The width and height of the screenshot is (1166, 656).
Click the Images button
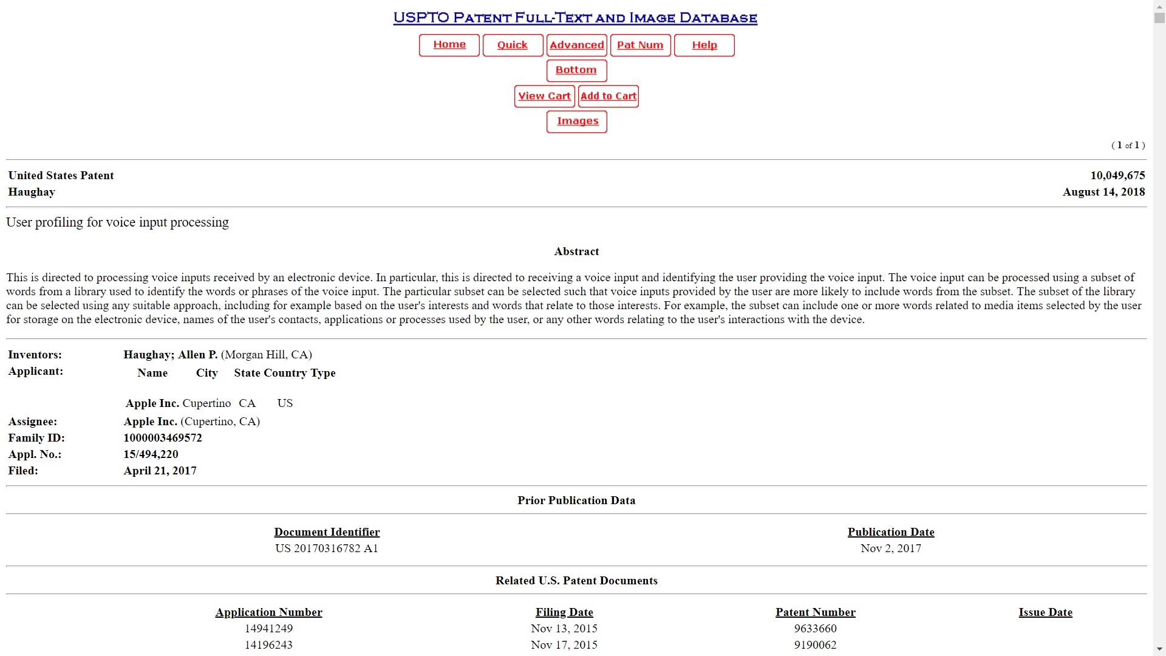pos(578,120)
